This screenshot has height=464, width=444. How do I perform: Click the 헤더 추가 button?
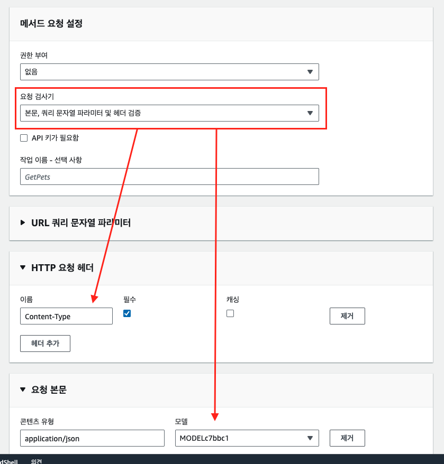click(x=45, y=344)
